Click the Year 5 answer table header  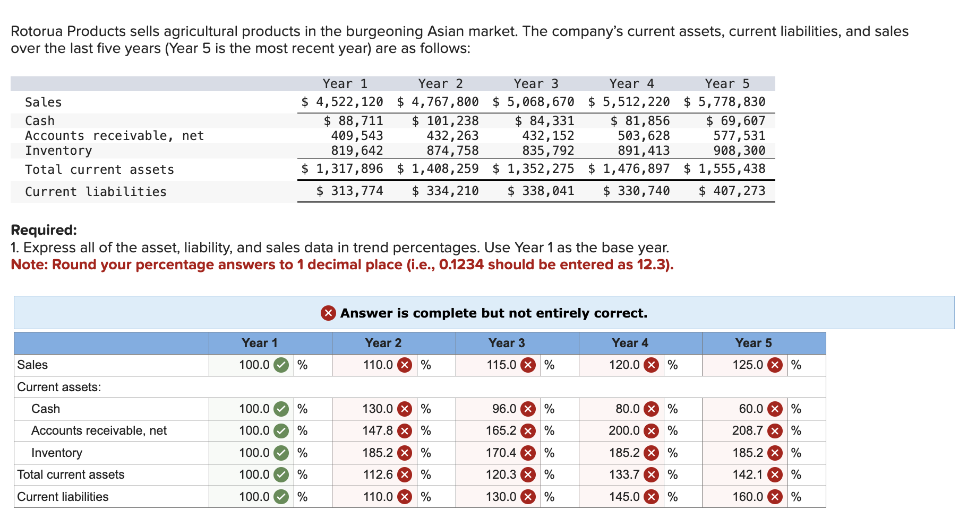tap(764, 344)
